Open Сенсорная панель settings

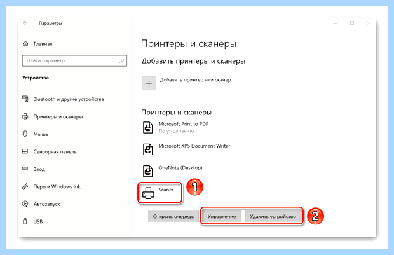pyautogui.click(x=55, y=151)
